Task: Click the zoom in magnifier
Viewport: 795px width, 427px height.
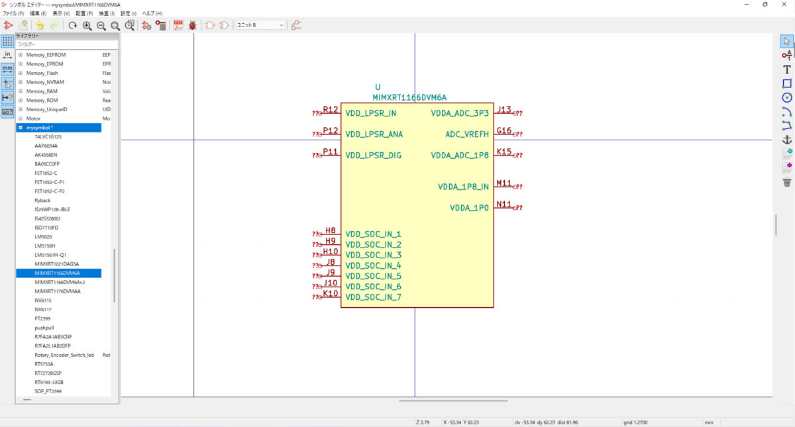Action: [87, 25]
